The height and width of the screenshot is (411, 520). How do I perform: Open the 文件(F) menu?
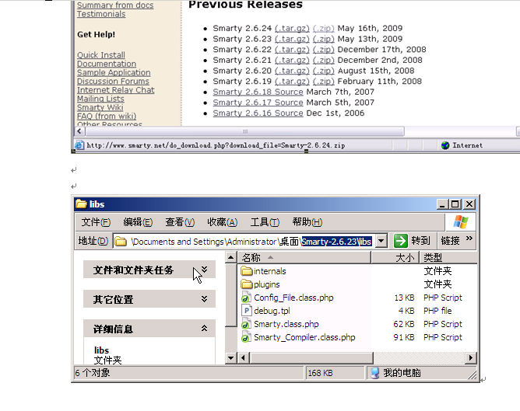point(96,222)
